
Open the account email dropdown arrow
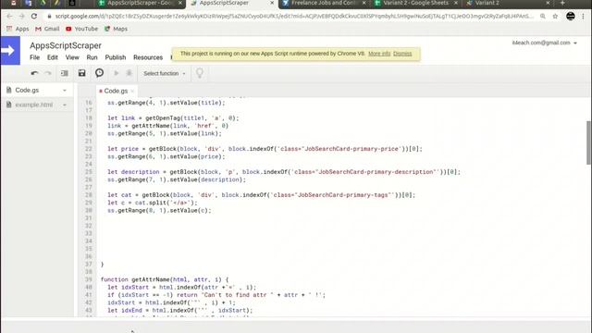coord(575,43)
